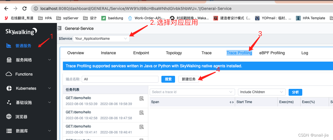Click the 浏览器 globe icon
Screen dimensions: 333x140
point(9,117)
